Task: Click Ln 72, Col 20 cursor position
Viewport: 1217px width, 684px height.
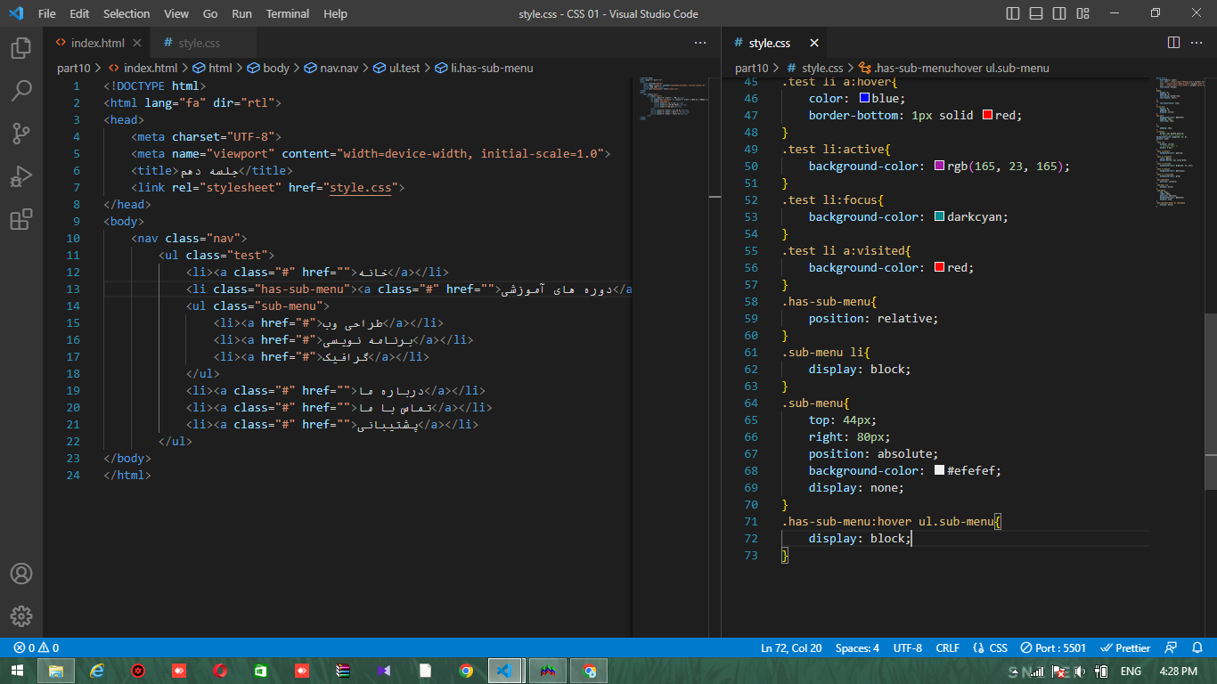Action: click(x=791, y=648)
